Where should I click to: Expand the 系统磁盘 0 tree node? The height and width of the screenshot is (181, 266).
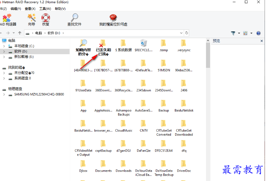pos(4,78)
